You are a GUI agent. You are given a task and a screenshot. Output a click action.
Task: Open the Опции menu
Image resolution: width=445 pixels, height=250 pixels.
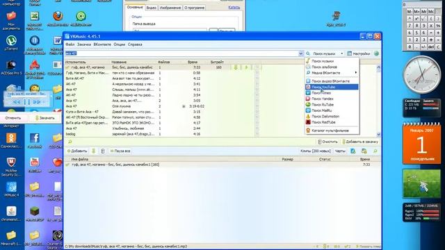pyautogui.click(x=119, y=44)
